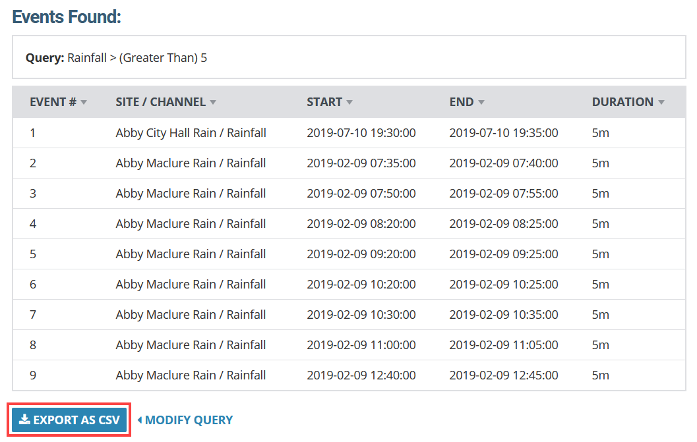This screenshot has height=442, width=697.
Task: Sort by End column arrow
Action: [x=481, y=103]
